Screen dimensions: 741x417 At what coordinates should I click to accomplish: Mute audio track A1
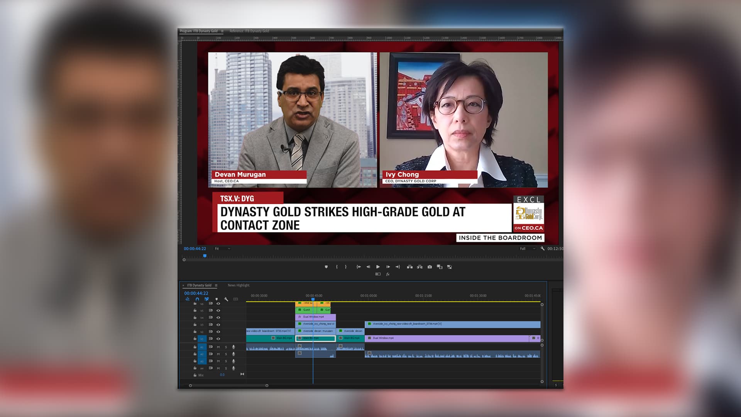pyautogui.click(x=218, y=347)
